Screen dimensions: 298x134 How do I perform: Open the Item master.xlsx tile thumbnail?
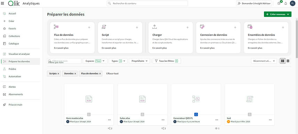click(89, 99)
